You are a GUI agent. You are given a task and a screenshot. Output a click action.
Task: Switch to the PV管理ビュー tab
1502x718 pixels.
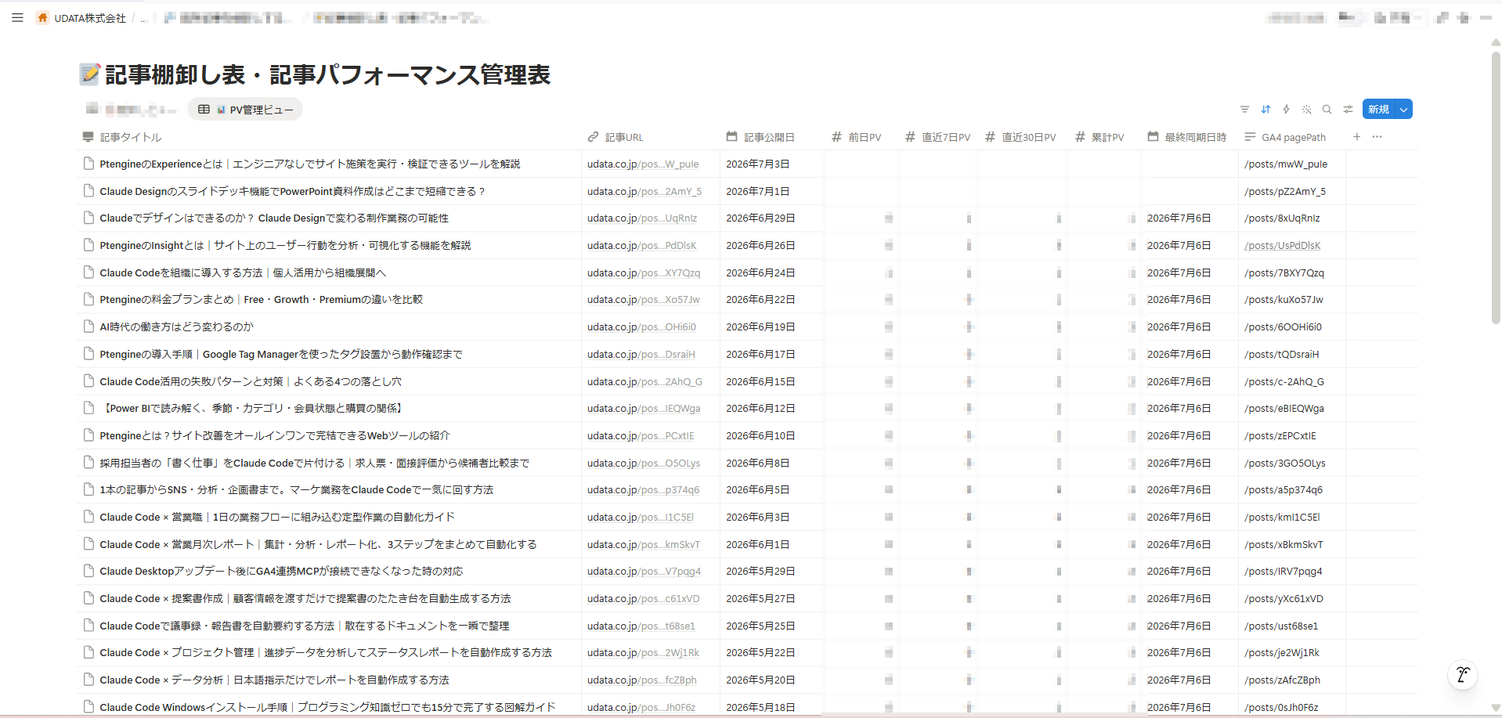(x=245, y=110)
